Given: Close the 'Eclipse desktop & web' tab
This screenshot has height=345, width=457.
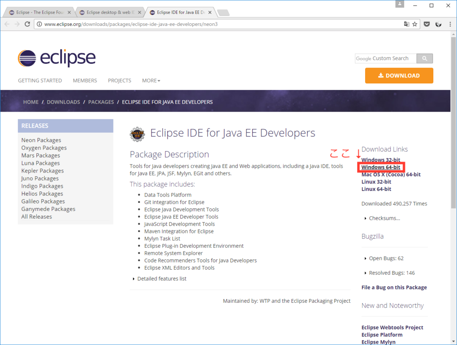Looking at the screenshot, I should pos(139,12).
